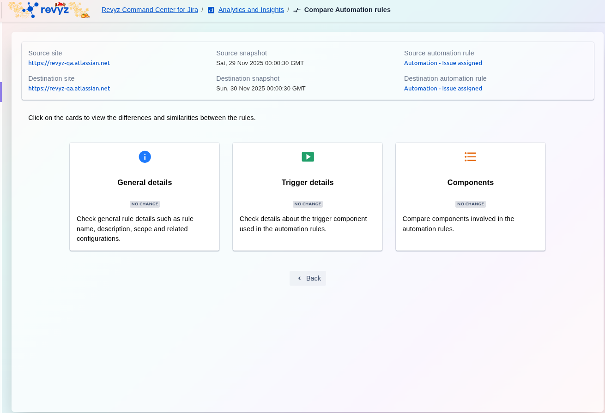605x413 pixels.
Task: Select the Trigger details card heading
Action: [308, 183]
